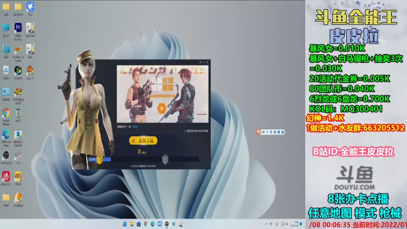Open Adobe Premiere Pro desktop shortcut
407x229 pixels.
pyautogui.click(x=18, y=27)
